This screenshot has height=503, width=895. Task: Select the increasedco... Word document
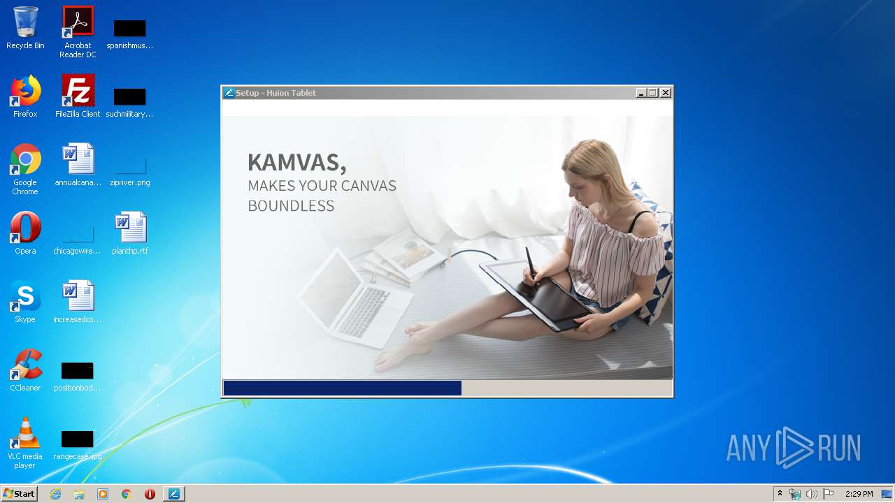click(x=78, y=302)
